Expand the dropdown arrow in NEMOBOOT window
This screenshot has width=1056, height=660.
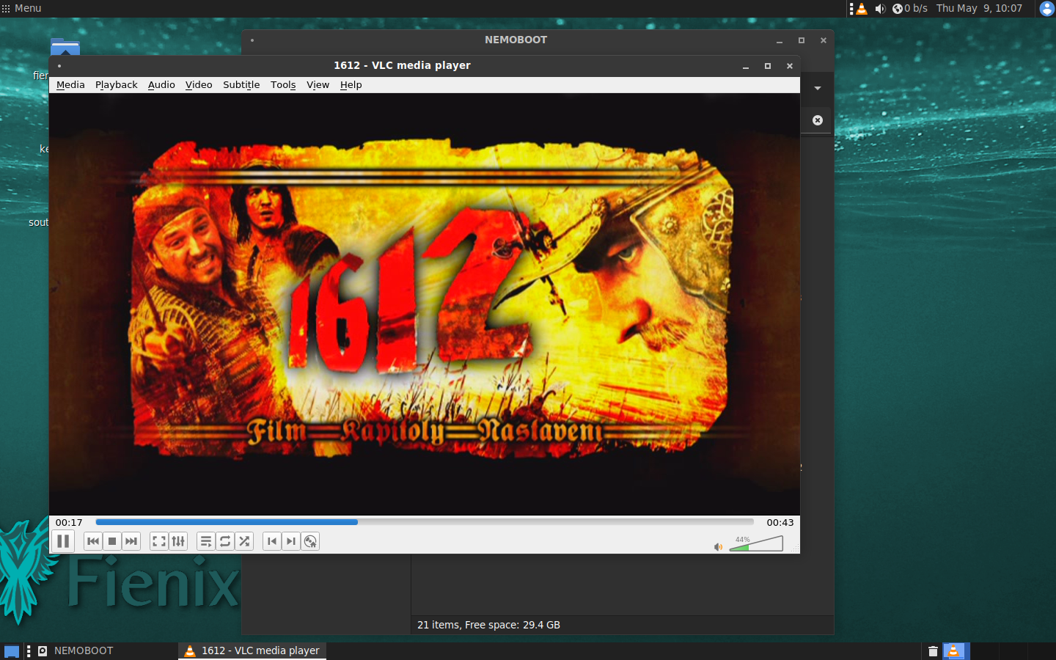818,88
